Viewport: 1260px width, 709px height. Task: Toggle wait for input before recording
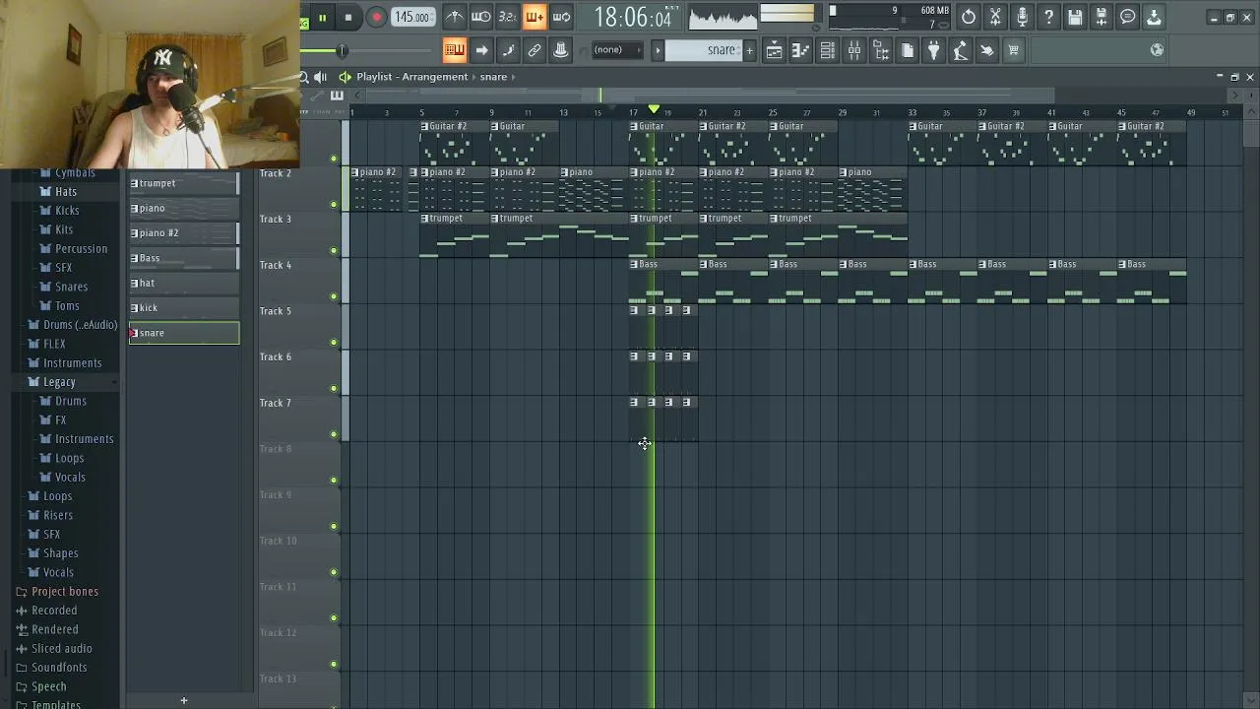[481, 17]
